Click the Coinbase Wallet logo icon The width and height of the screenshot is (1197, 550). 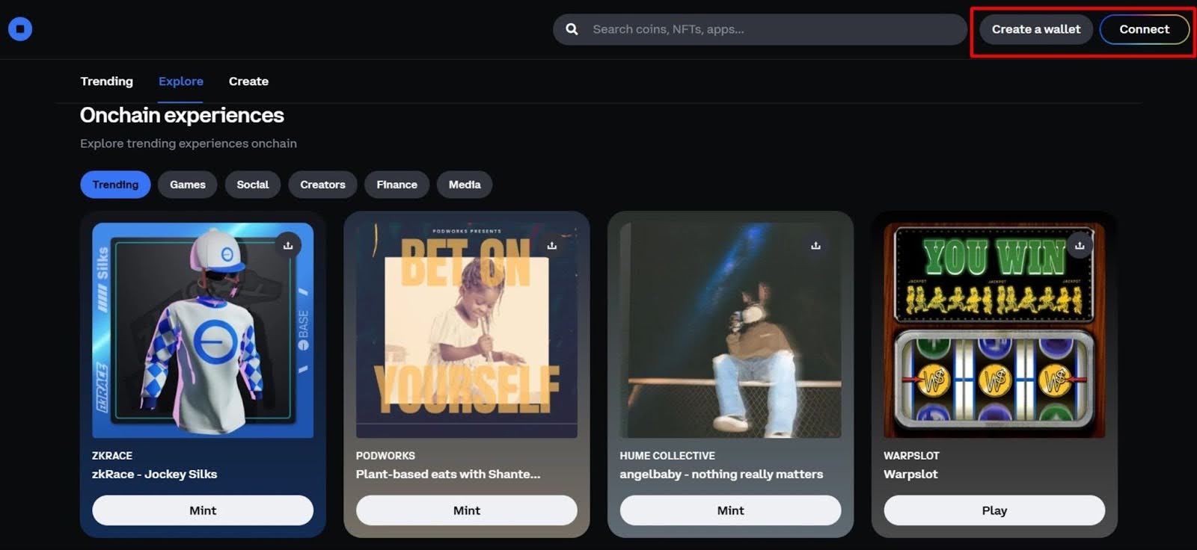pos(20,29)
